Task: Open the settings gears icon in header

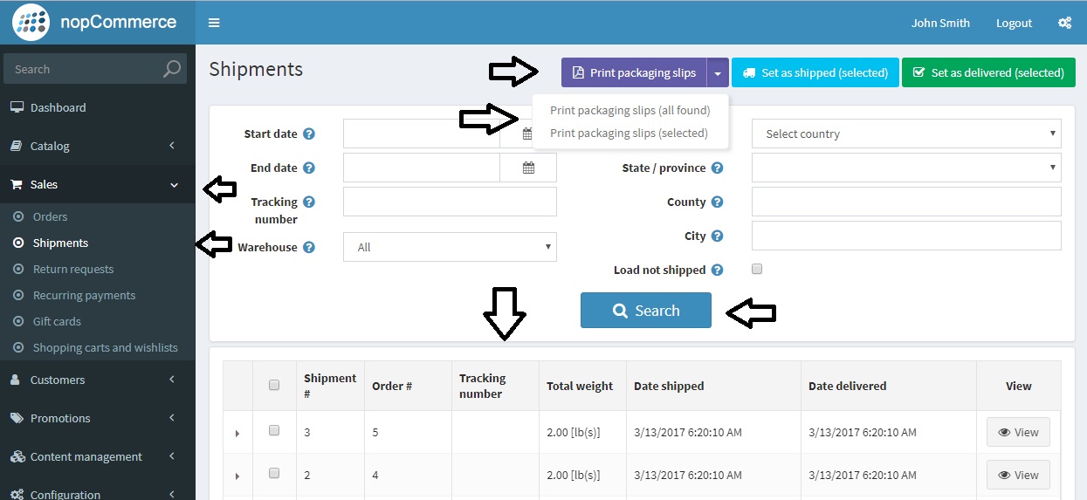Action: point(1064,23)
